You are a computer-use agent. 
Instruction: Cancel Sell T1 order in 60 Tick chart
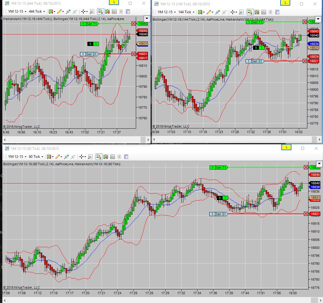tap(306, 168)
